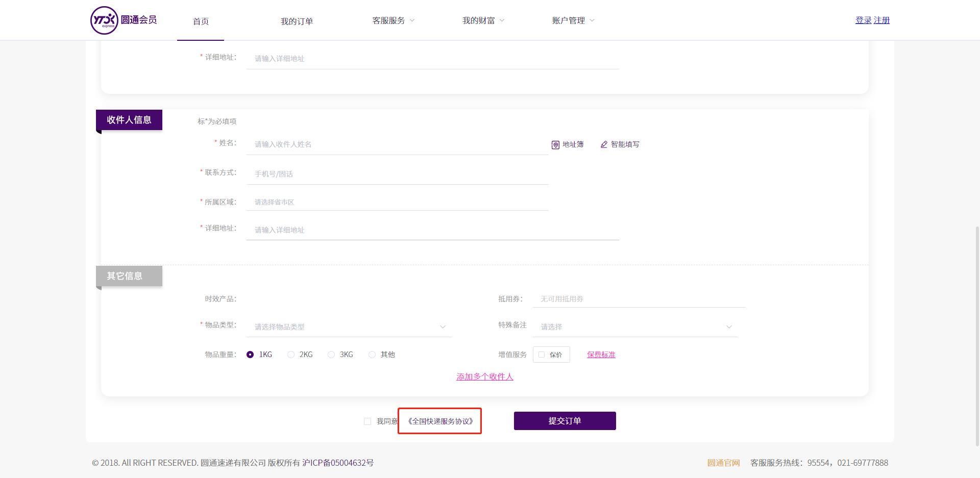980x478 pixels.
Task: Click the 提交订单 submit button
Action: 565,420
